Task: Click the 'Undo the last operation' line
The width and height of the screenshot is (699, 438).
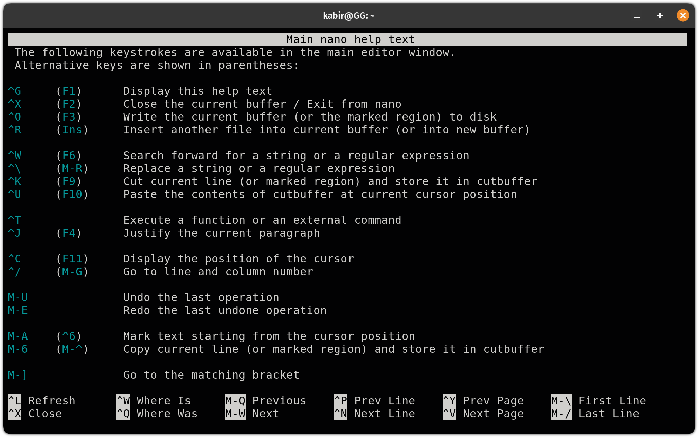Action: [201, 297]
